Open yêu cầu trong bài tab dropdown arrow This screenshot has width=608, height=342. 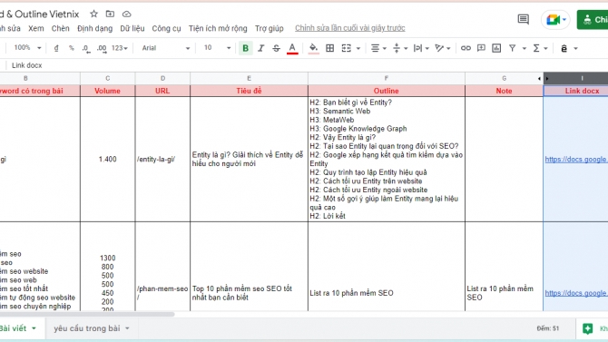coord(127,328)
